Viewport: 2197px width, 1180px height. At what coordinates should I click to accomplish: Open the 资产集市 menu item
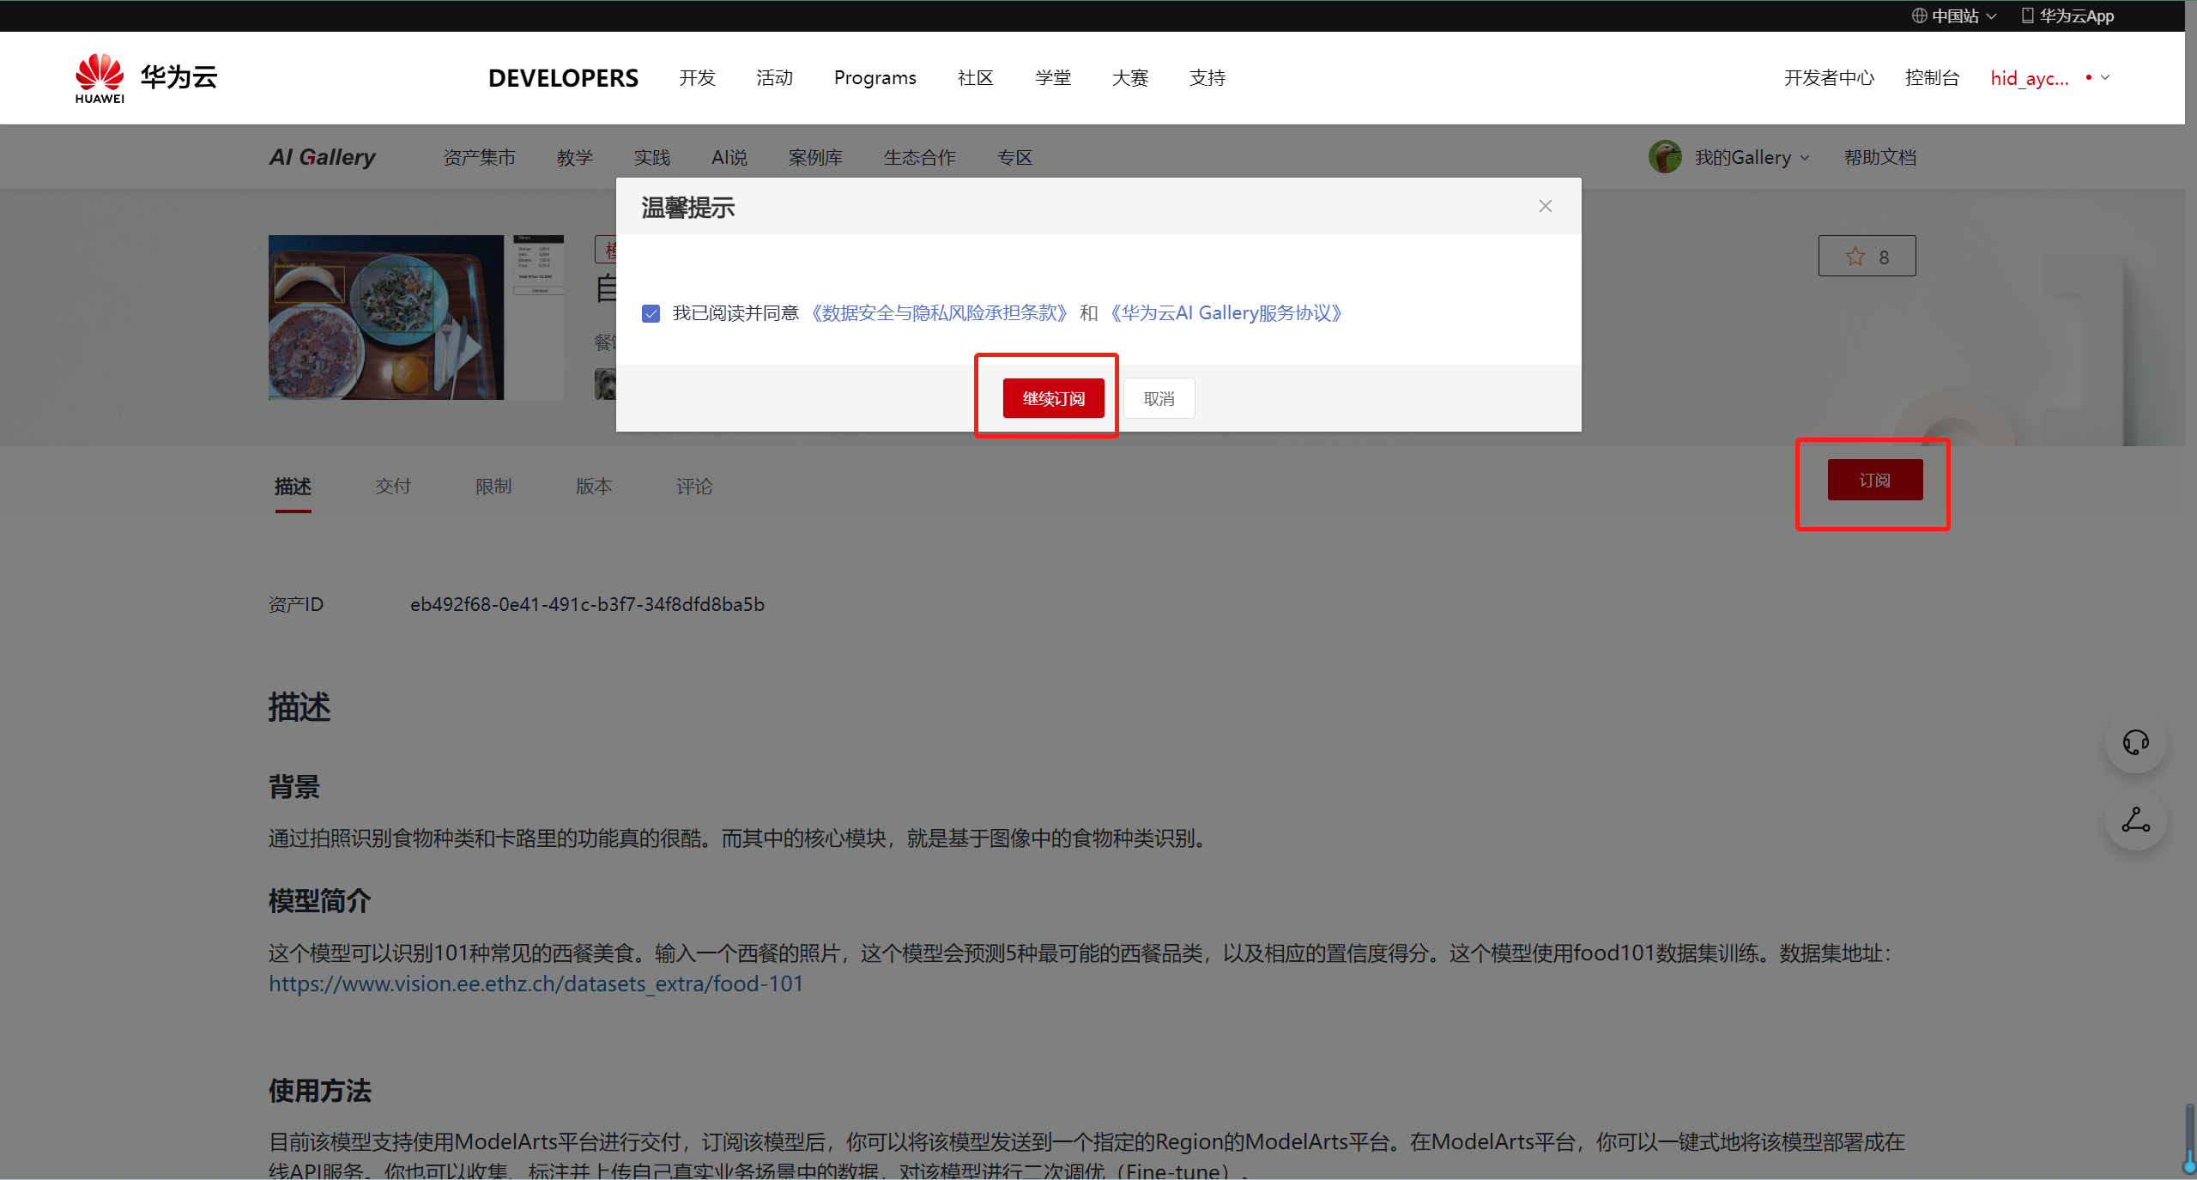pyautogui.click(x=479, y=158)
